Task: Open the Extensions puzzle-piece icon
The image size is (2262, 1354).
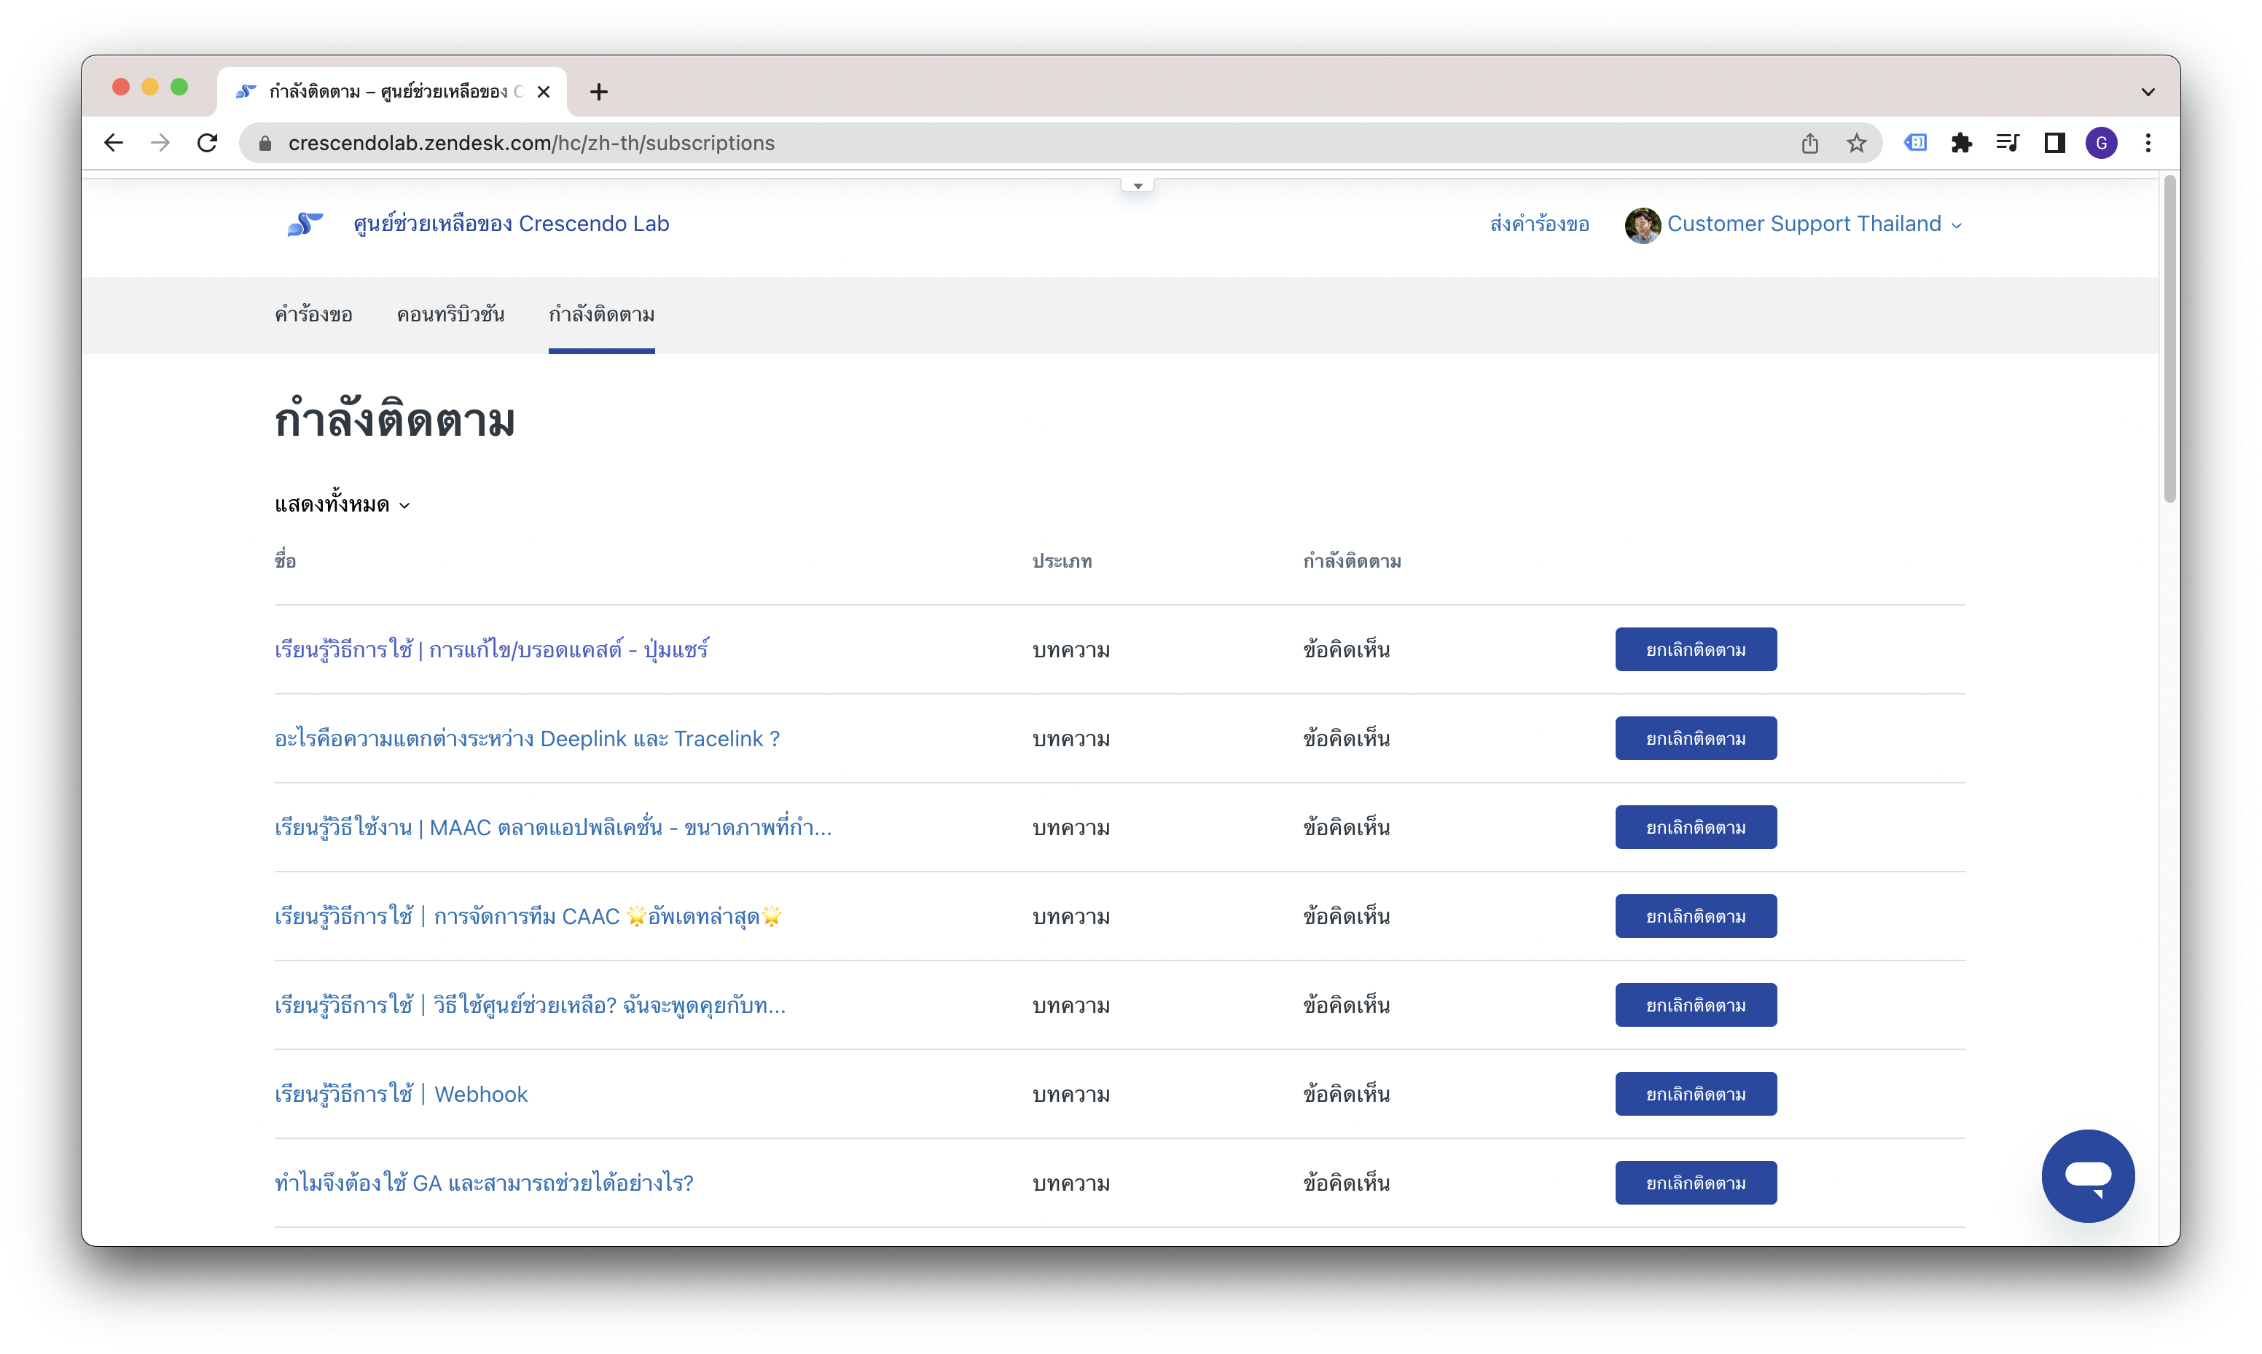Action: click(x=1962, y=144)
